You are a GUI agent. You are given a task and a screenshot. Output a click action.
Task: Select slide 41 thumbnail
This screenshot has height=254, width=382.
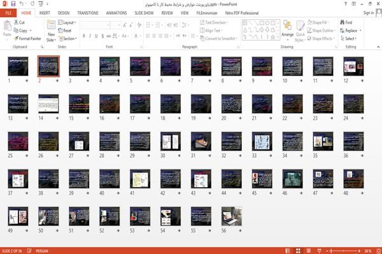click(140, 179)
